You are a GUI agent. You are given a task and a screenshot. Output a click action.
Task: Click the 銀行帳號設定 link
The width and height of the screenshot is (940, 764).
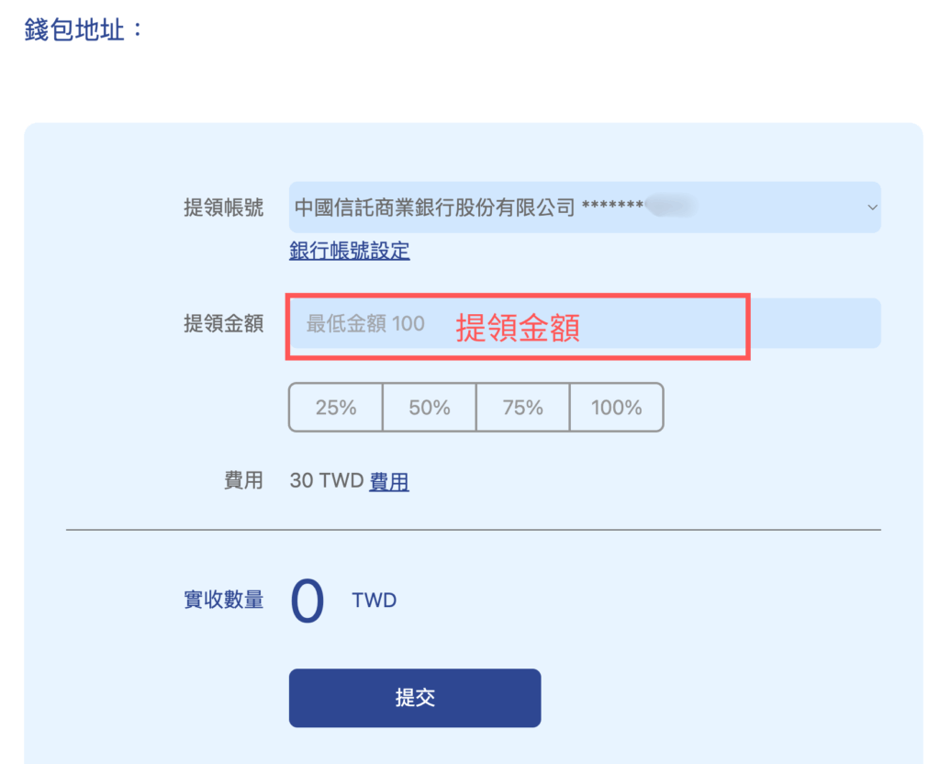[x=349, y=250]
